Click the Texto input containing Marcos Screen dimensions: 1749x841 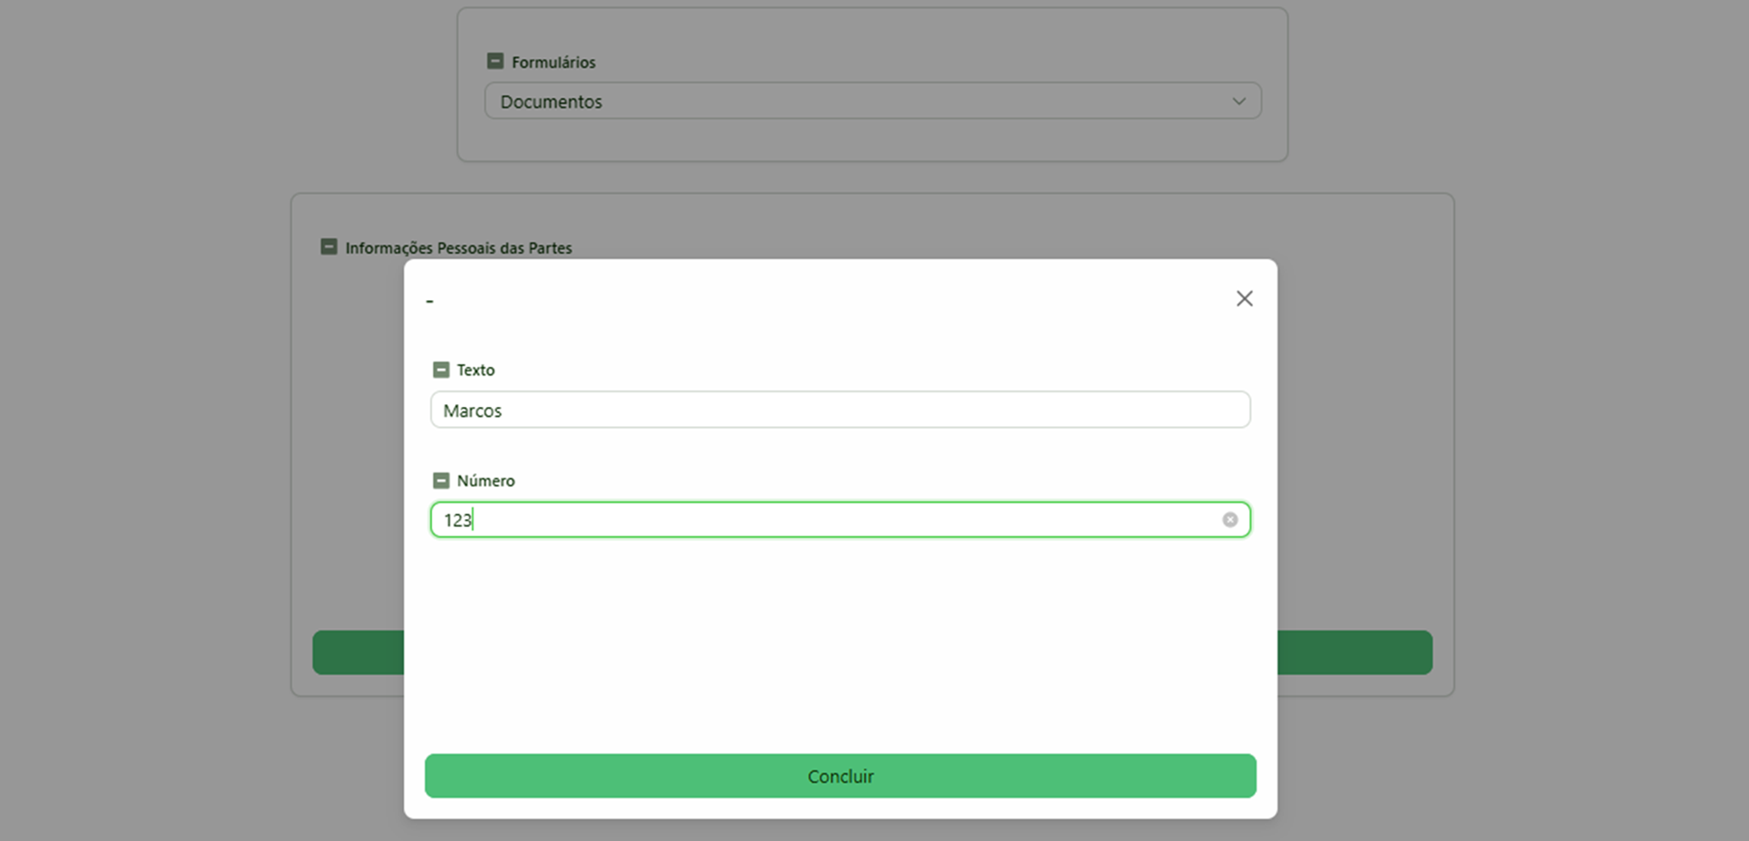click(840, 410)
